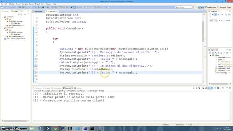This screenshot has width=233, height=131.
Task: Open the Help menu
Action: (x=54, y=4)
